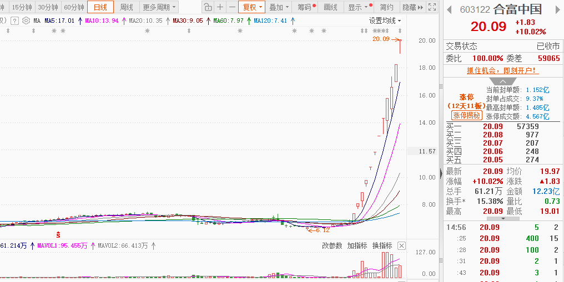Open the moving average settings gear icon

tap(26, 21)
